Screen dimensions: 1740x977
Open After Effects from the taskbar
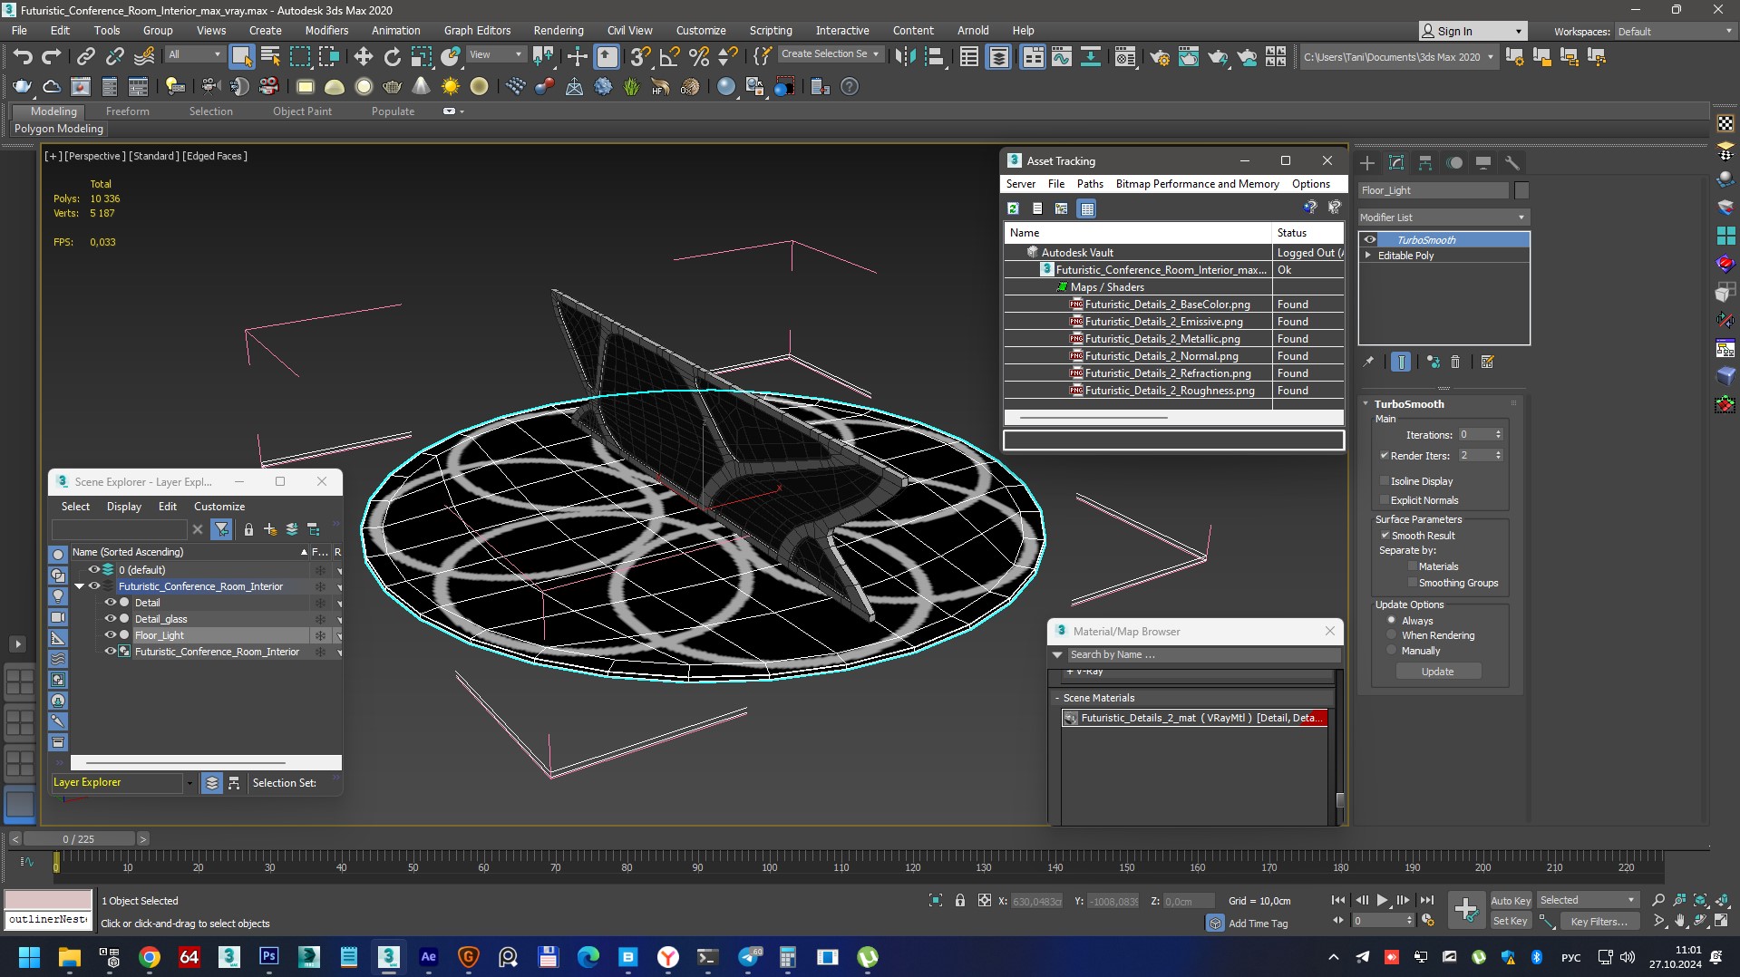click(429, 957)
